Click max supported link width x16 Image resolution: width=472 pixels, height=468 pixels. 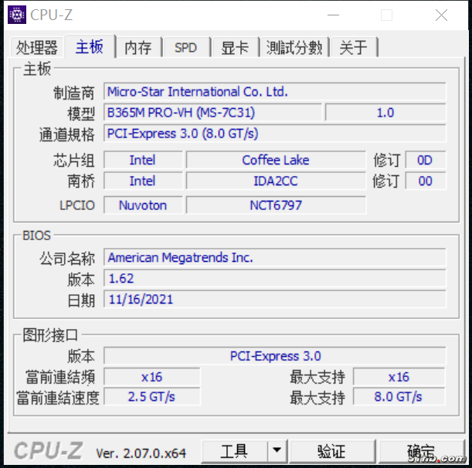coord(399,377)
